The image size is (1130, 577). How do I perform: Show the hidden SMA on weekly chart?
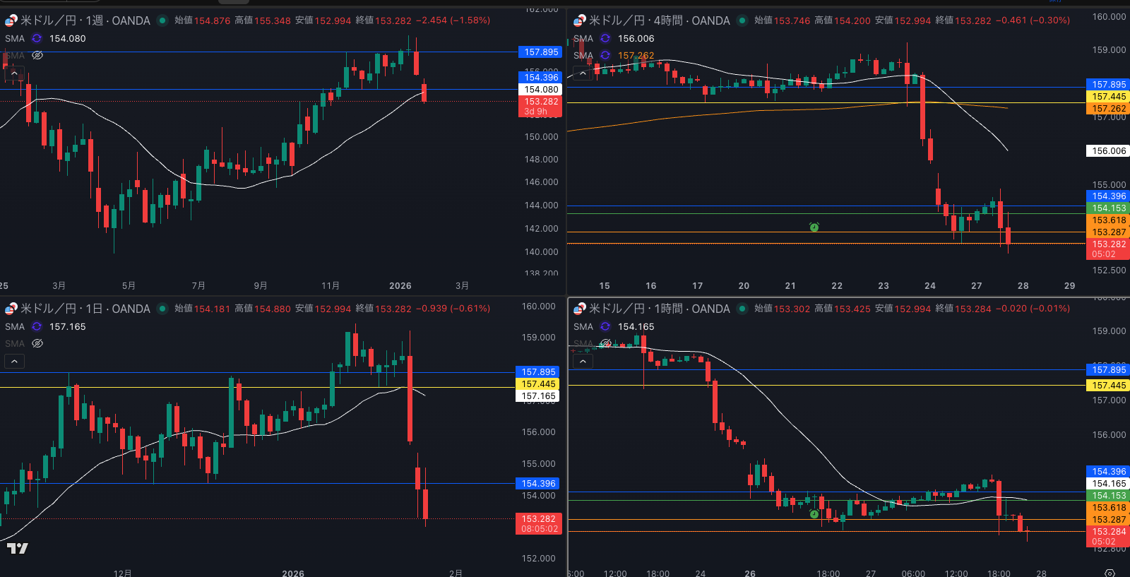37,56
